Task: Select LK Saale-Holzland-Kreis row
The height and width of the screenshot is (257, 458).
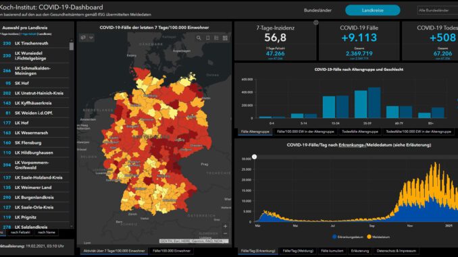Action: point(34,177)
